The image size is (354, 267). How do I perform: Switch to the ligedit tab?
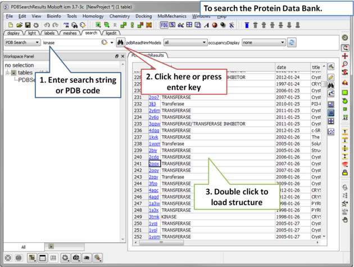pos(111,33)
